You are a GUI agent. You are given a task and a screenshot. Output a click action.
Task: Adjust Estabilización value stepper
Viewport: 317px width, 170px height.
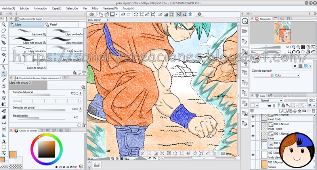[77, 117]
